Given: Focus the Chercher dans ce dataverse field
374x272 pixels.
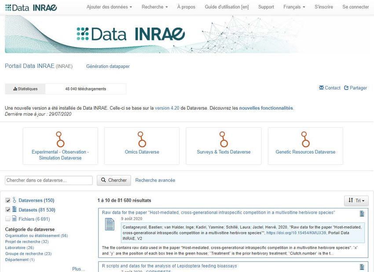Looking at the screenshot, I should coord(49,180).
